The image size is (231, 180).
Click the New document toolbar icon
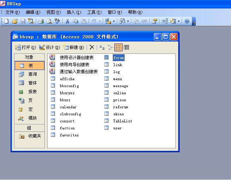6,21
